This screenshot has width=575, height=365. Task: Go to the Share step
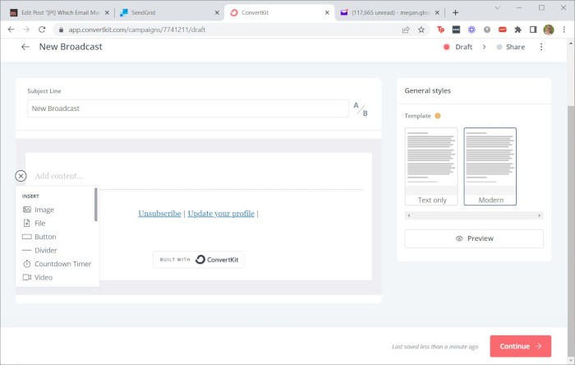(x=510, y=47)
